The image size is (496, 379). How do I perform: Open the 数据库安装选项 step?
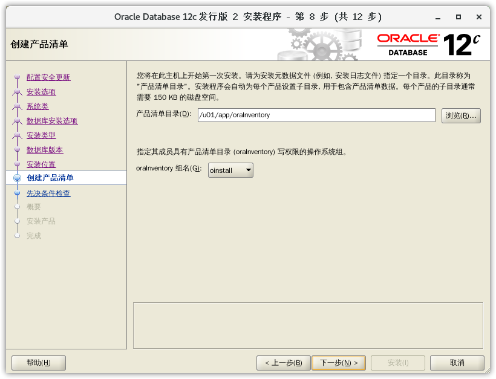[x=52, y=121]
